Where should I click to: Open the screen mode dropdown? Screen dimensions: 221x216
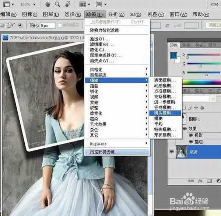[x=101, y=4]
